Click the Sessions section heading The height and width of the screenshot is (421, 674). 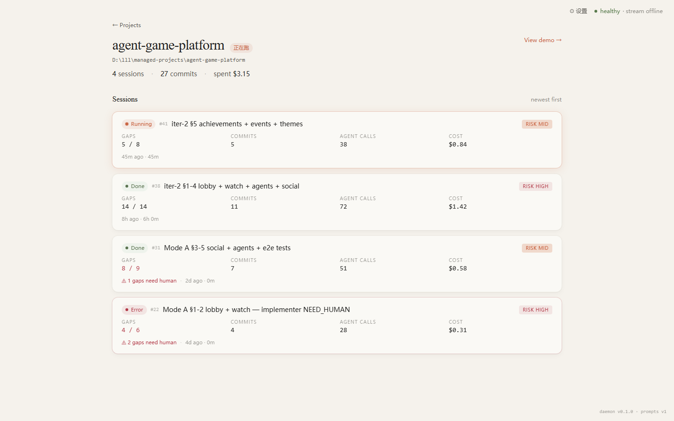(x=125, y=99)
